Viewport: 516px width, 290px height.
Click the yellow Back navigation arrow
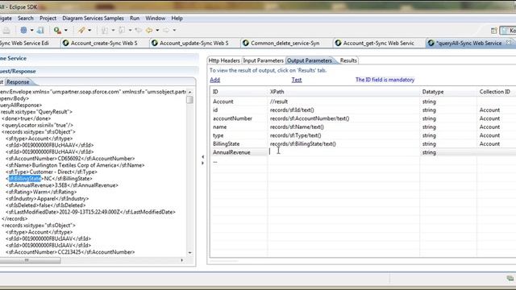click(149, 31)
